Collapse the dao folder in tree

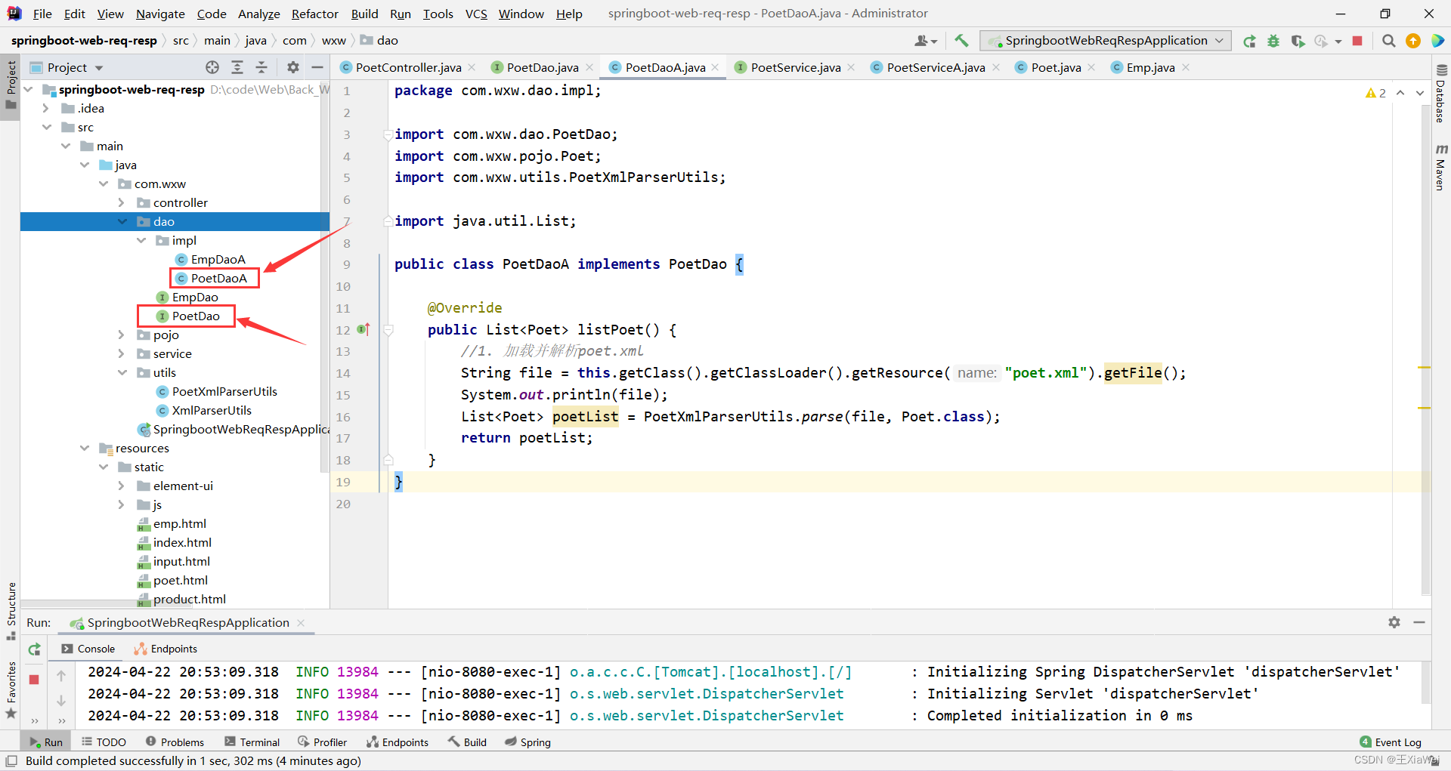[122, 221]
